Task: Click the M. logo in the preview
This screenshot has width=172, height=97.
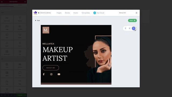Action: pyautogui.click(x=46, y=30)
